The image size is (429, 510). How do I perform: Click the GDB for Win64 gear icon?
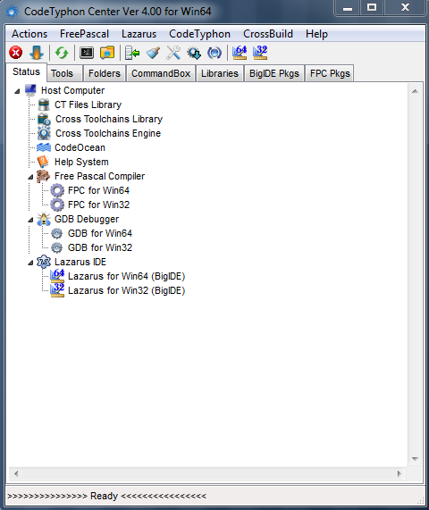coord(57,233)
